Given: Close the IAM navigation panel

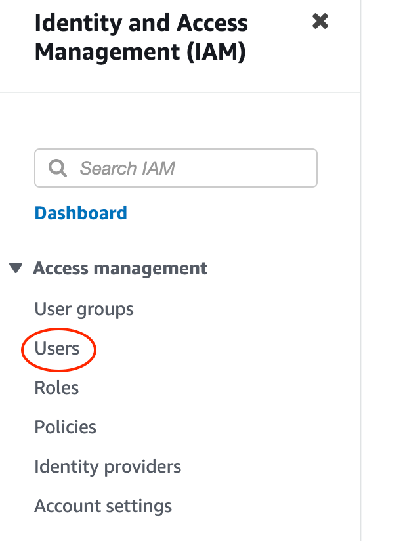Looking at the screenshot, I should 320,21.
